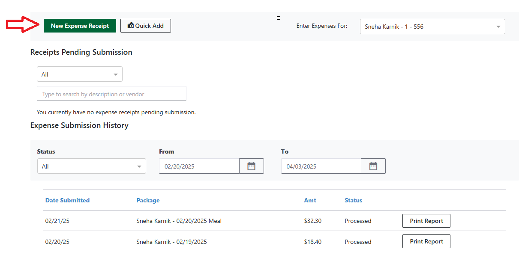Image resolution: width=528 pixels, height=255 pixels.
Task: Sort by Status column header
Action: [353, 200]
